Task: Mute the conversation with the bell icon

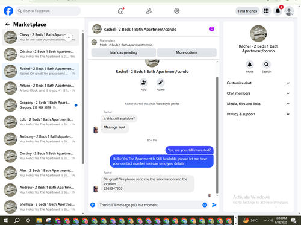Action: [x=250, y=65]
